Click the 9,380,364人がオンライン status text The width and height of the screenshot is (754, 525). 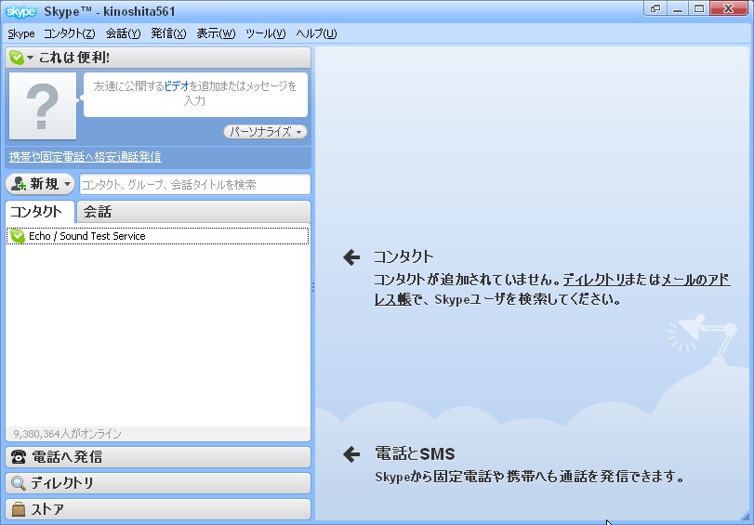click(x=67, y=434)
